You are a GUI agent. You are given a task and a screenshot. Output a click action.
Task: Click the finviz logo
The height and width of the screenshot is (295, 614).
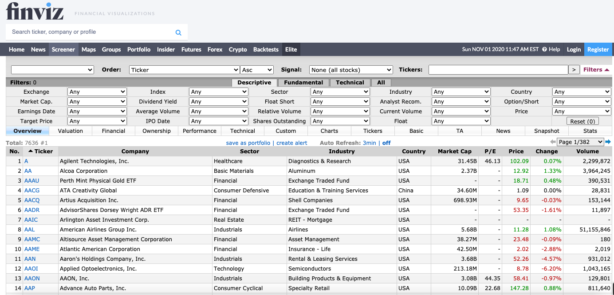pyautogui.click(x=35, y=12)
